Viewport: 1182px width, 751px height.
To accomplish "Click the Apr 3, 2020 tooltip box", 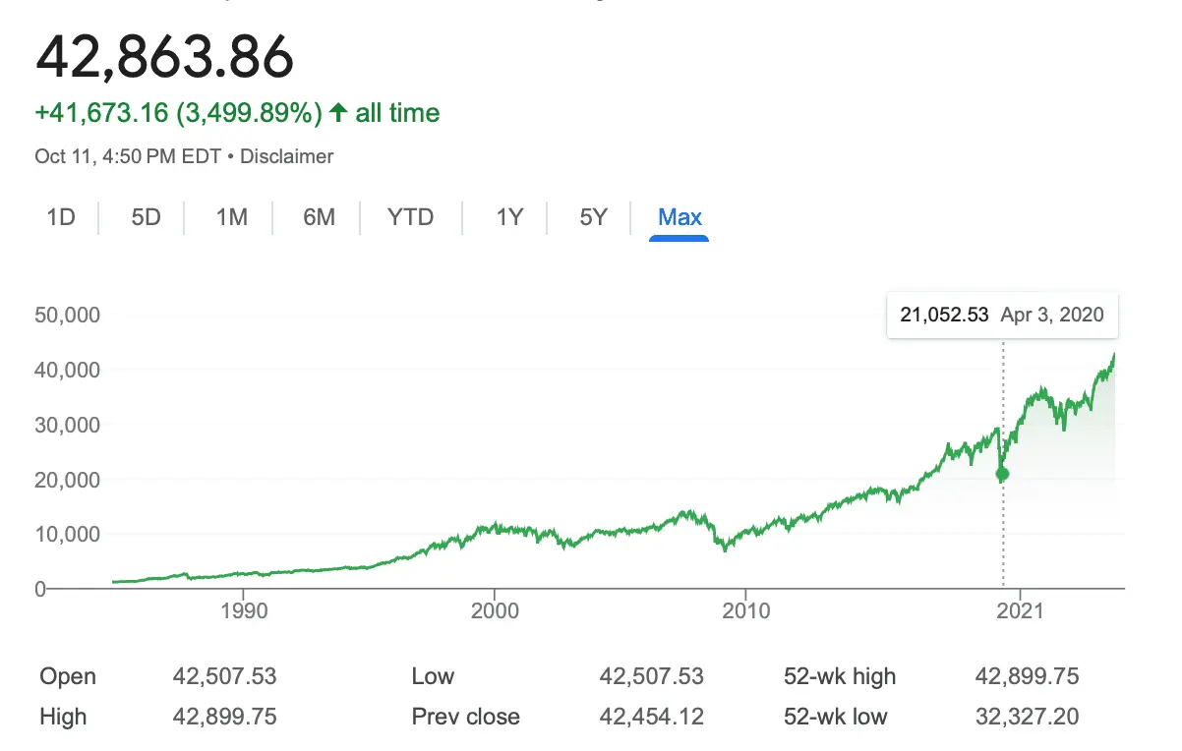I will [x=1001, y=316].
